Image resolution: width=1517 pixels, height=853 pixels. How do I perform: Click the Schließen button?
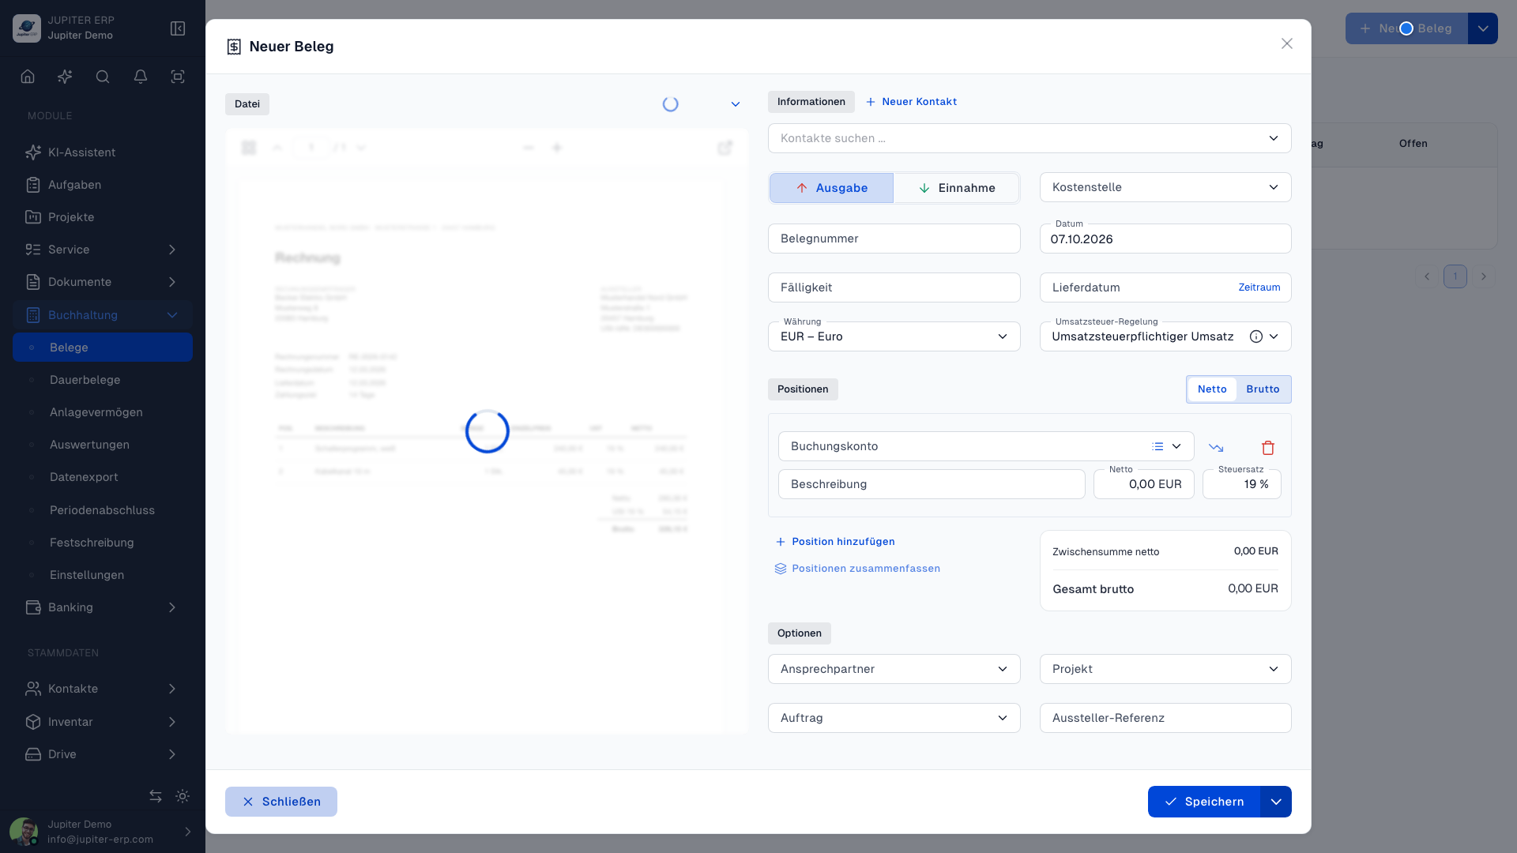(x=281, y=802)
